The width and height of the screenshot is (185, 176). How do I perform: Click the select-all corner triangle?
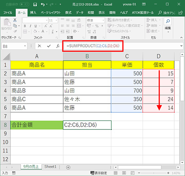click(x=7, y=57)
